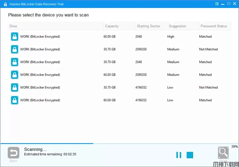This screenshot has width=239, height=167.
Task: Click lock icon of 30.70 GB drive at sector 2048
Action: tap(14, 62)
